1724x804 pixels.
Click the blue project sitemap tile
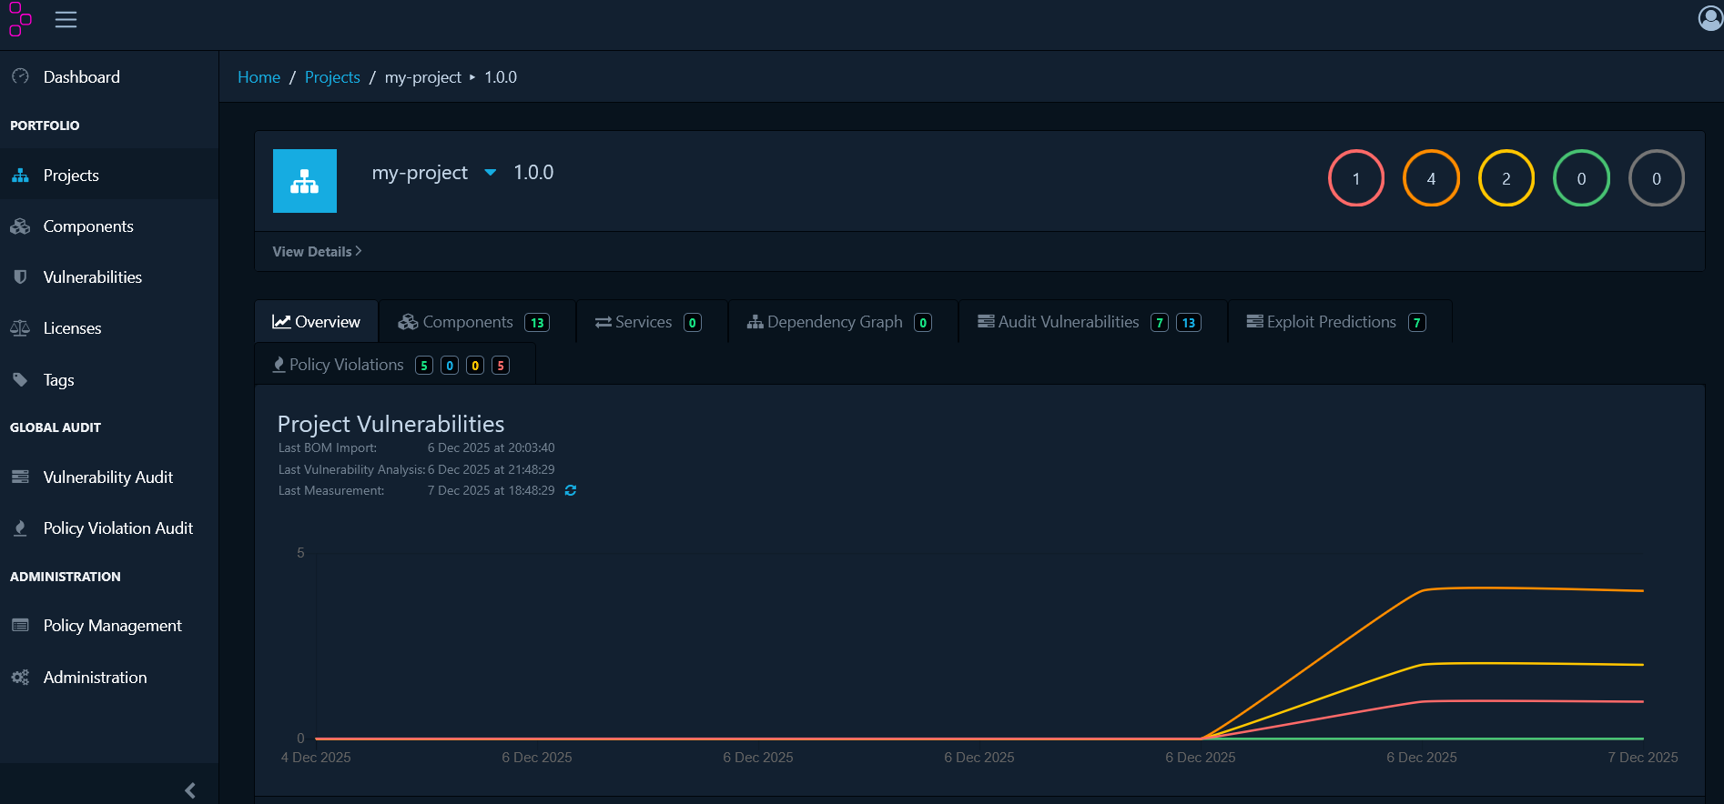point(305,181)
